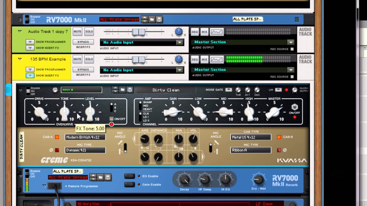Check Rec Source box on 135 BPM Example
The image size is (367, 206).
292,77
